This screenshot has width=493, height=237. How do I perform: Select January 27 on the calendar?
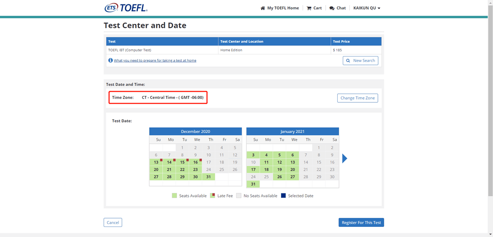coord(293,177)
